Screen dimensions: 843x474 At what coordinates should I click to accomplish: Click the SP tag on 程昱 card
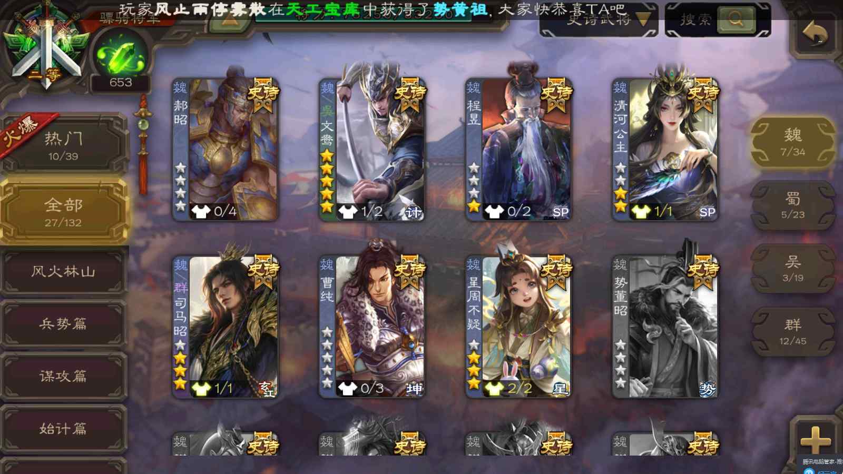pyautogui.click(x=561, y=212)
